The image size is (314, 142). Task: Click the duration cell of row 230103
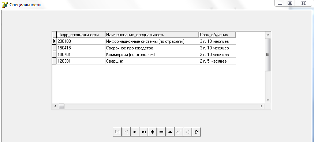pyautogui.click(x=217, y=41)
